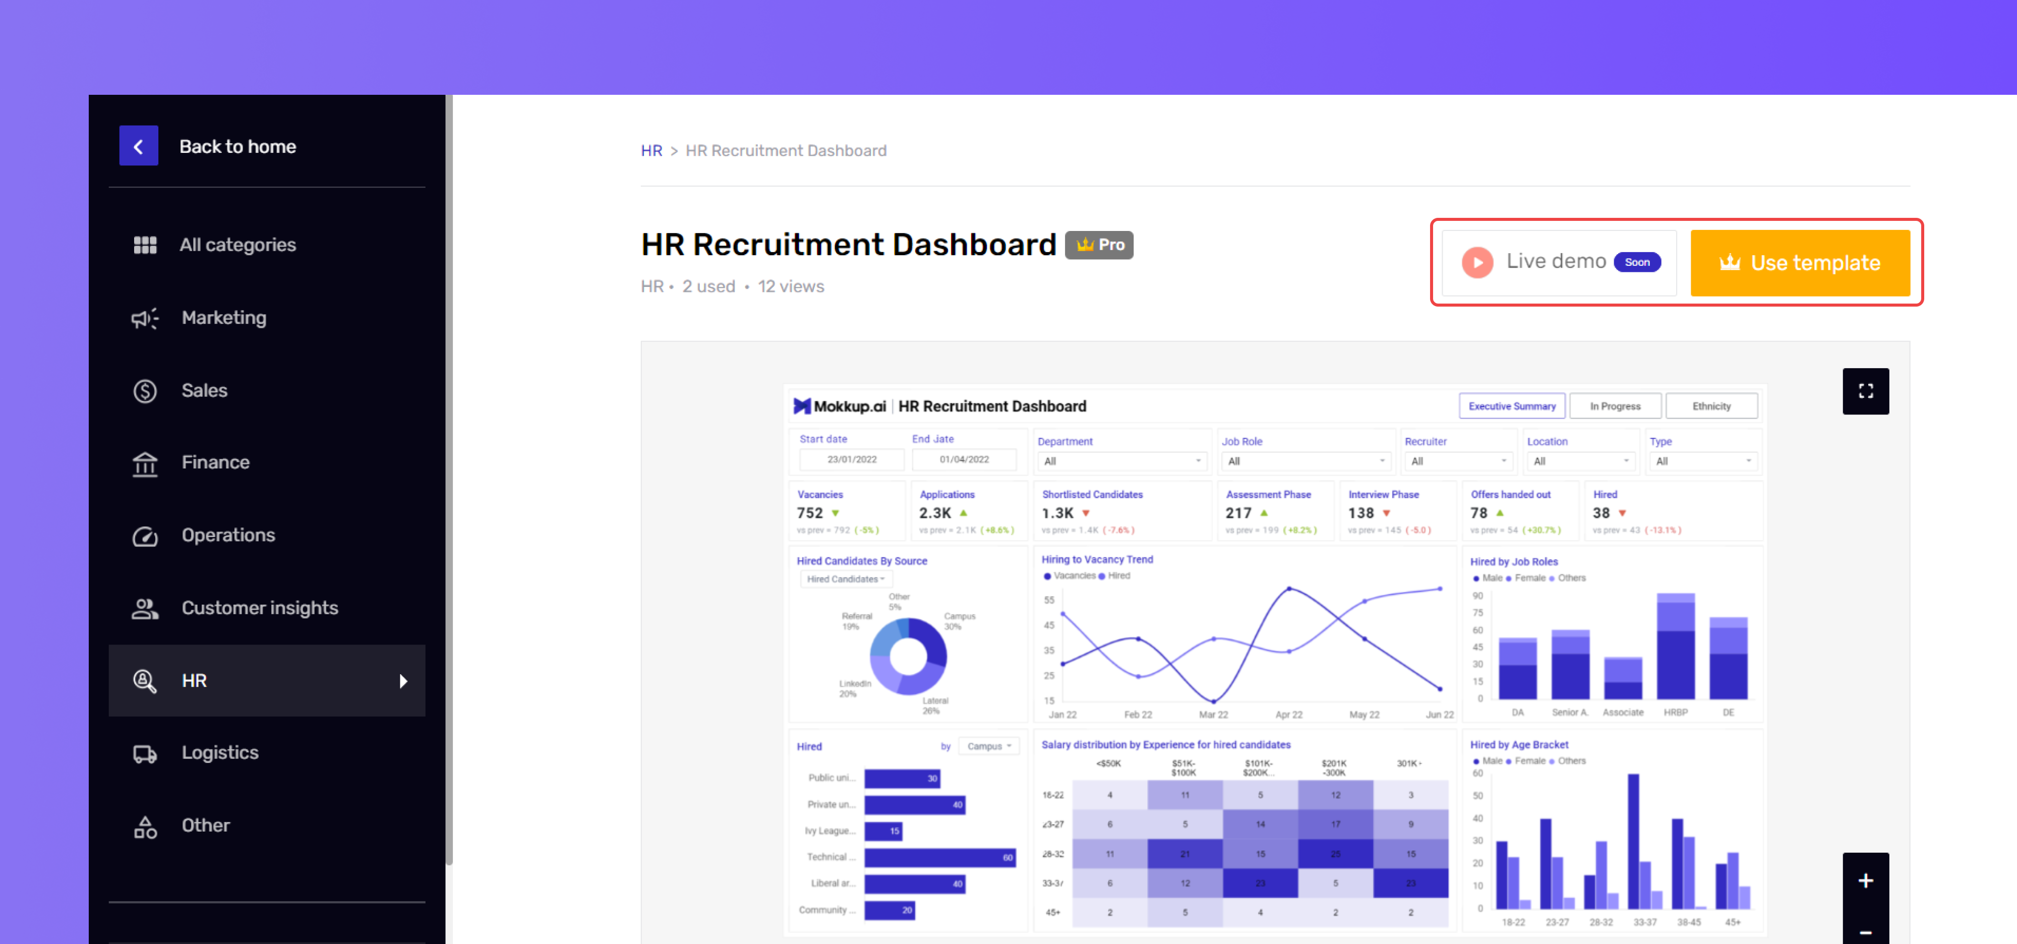
Task: Open the Finance bank icon
Action: click(x=145, y=462)
